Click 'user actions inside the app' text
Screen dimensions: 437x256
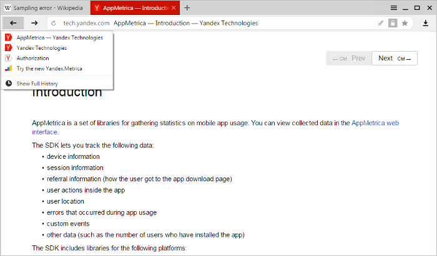click(x=86, y=190)
